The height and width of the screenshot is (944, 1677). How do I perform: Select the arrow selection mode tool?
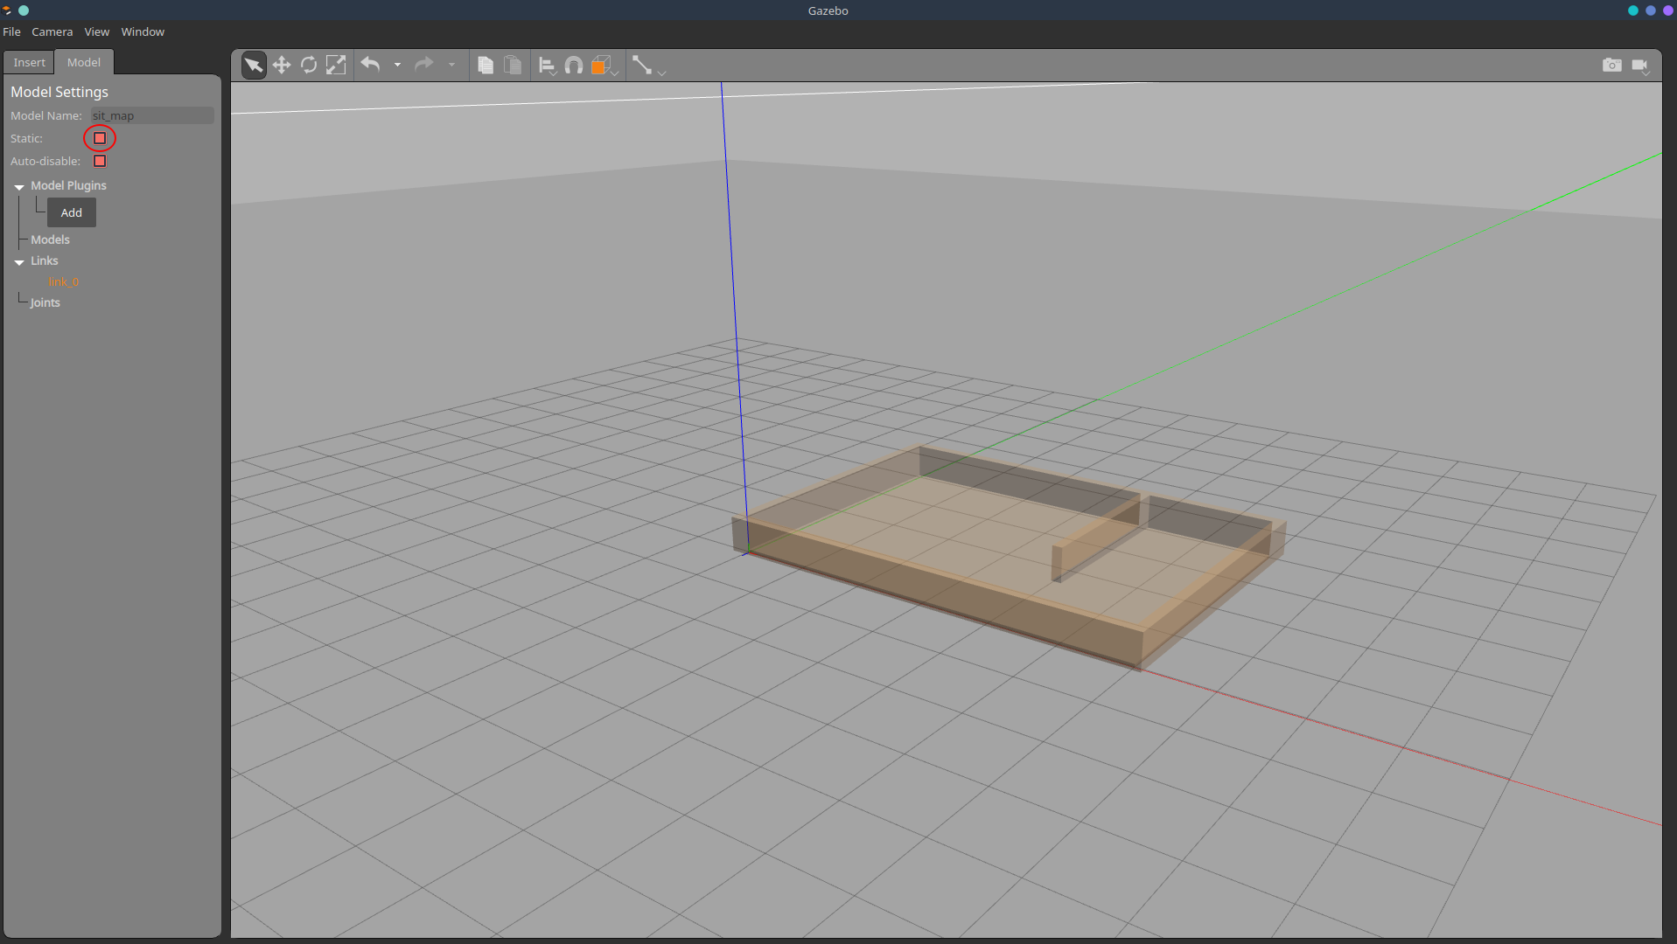pos(254,66)
